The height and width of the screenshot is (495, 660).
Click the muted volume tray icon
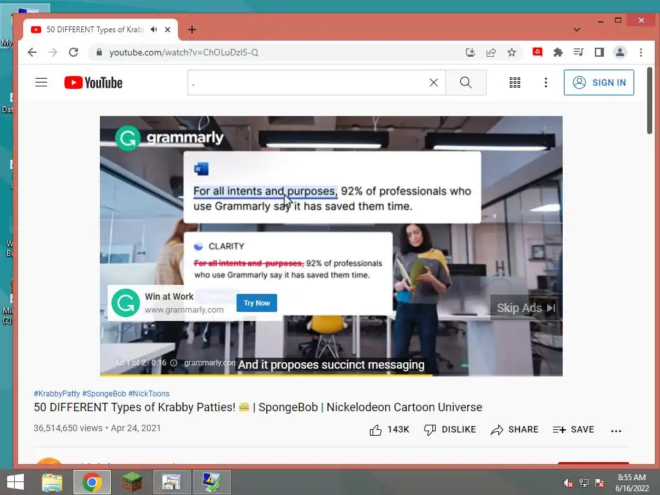coord(568,483)
